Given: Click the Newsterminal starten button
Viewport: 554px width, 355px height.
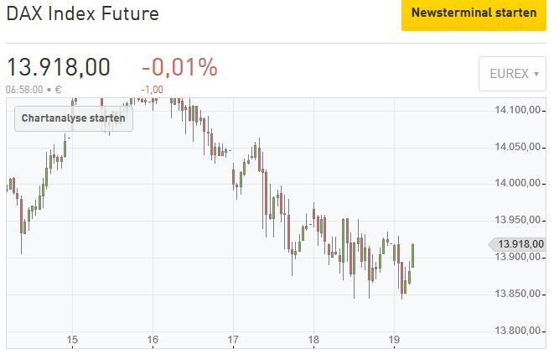Looking at the screenshot, I should (x=474, y=14).
